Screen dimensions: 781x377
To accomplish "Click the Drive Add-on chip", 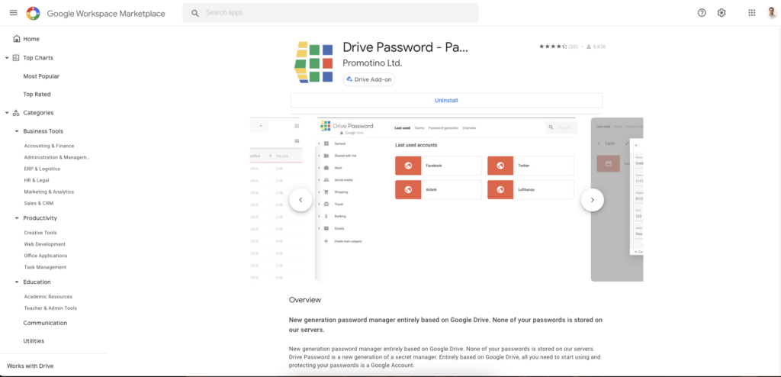I will (369, 79).
